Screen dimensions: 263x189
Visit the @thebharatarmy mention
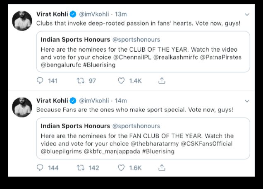click(x=155, y=144)
